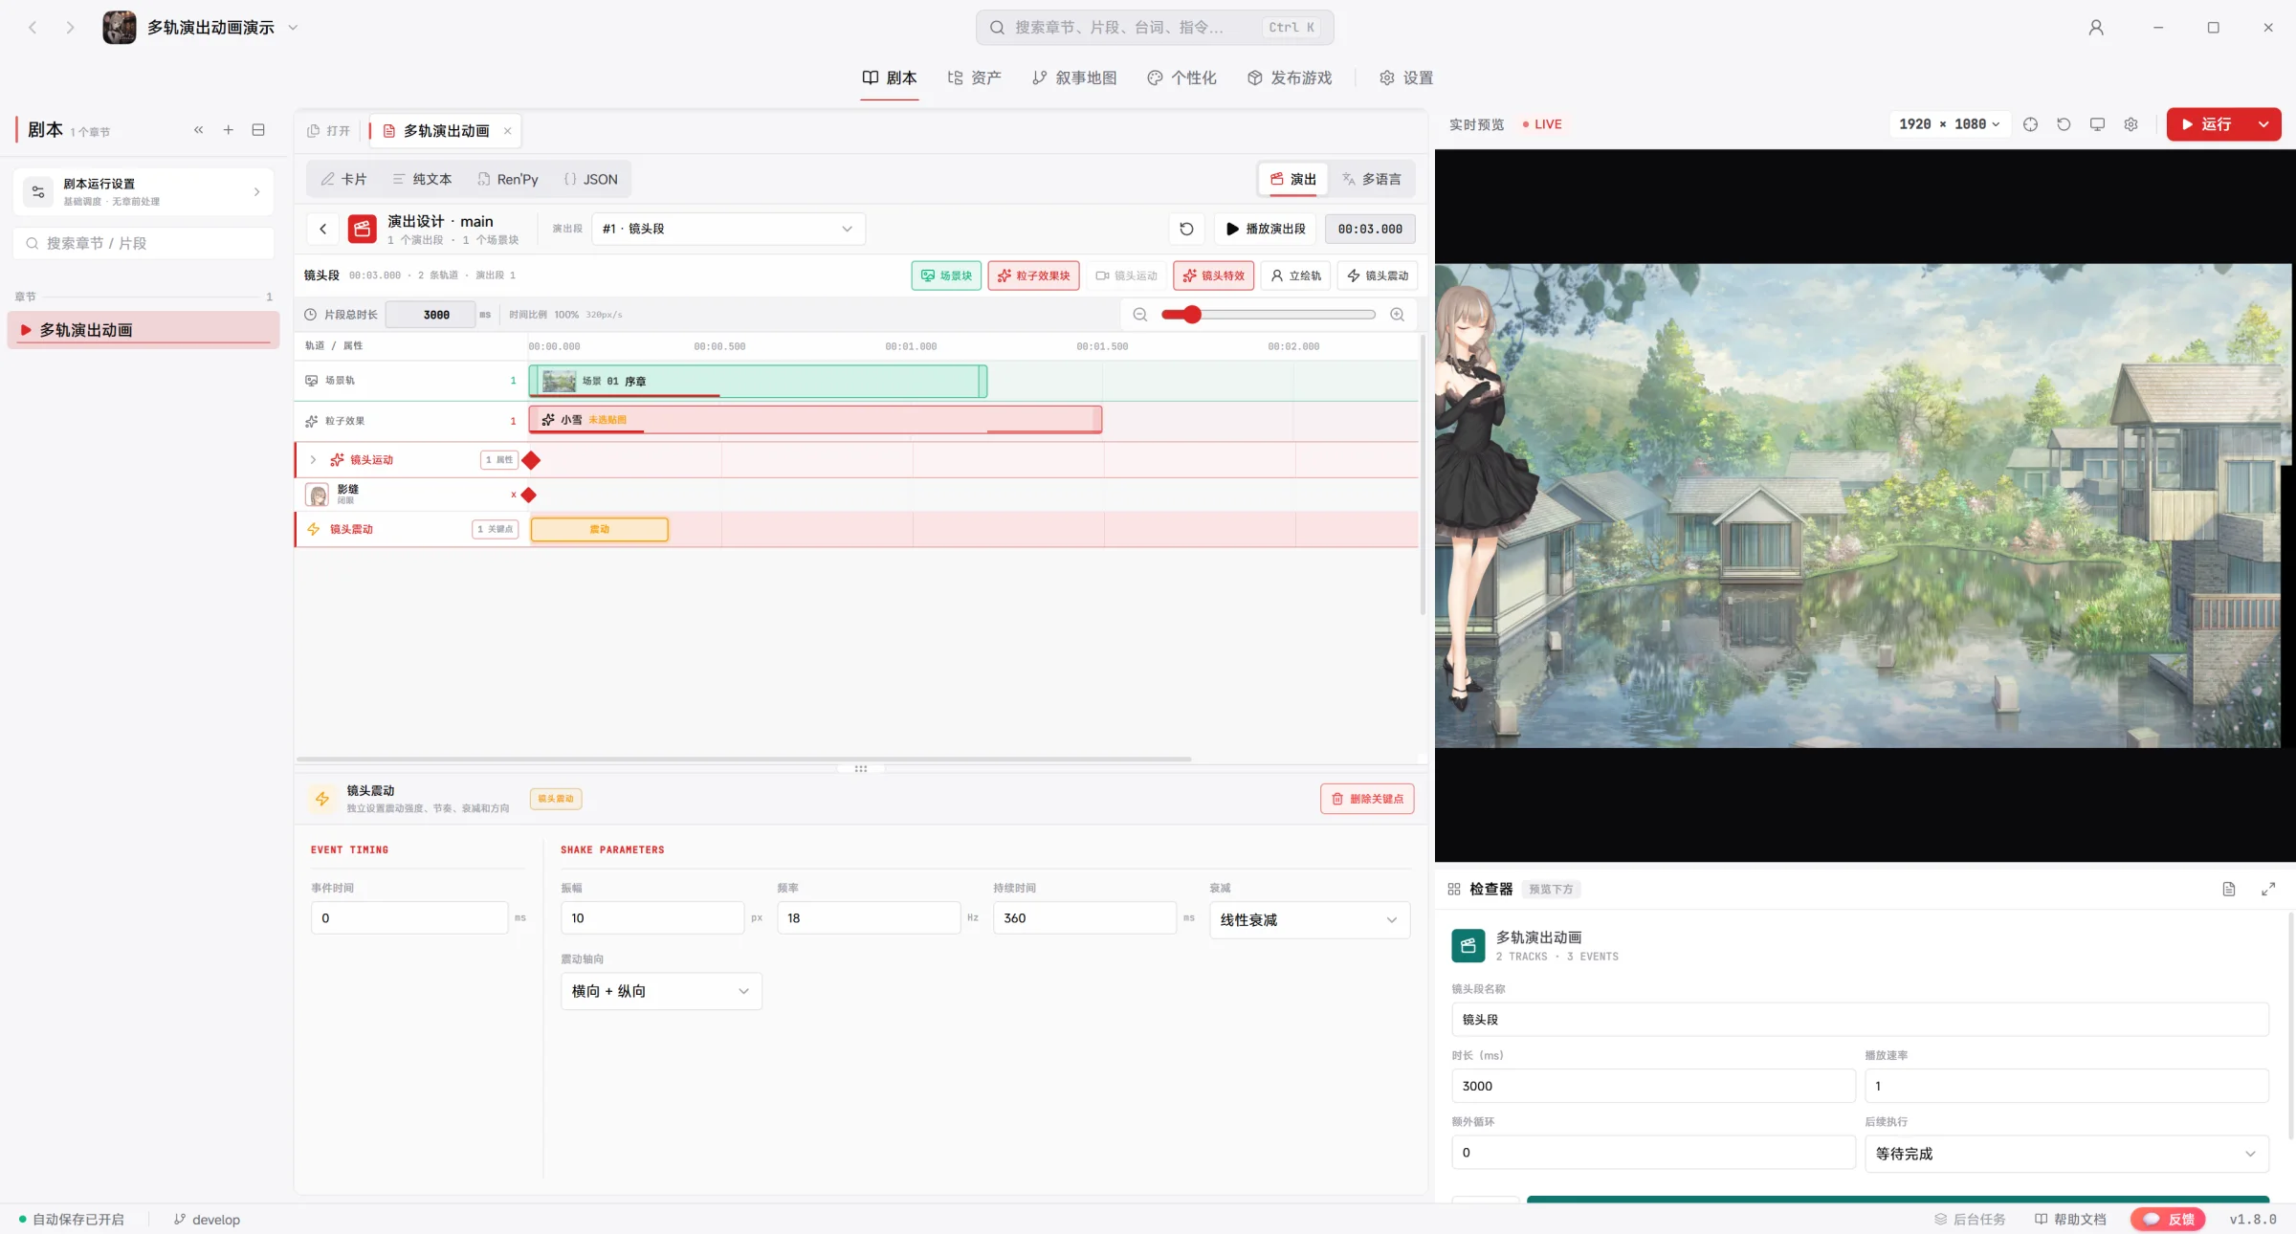The image size is (2296, 1234).
Task: Click the 打开 button
Action: tap(329, 131)
